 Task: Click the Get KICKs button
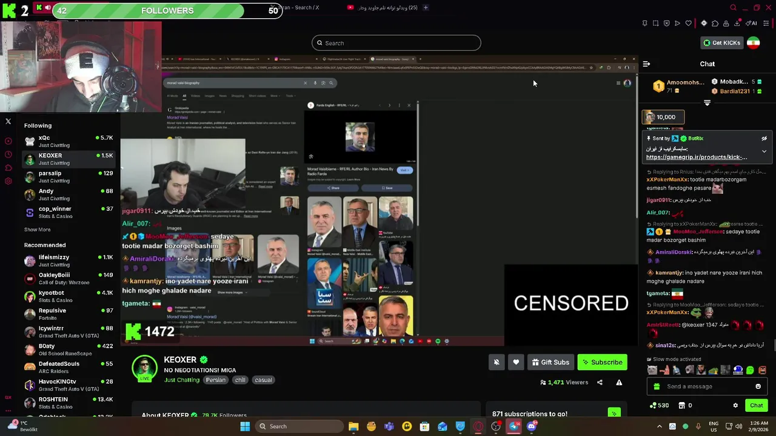coord(721,43)
